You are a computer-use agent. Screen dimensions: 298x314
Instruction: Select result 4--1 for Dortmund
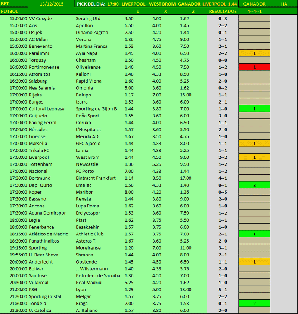click(x=223, y=178)
